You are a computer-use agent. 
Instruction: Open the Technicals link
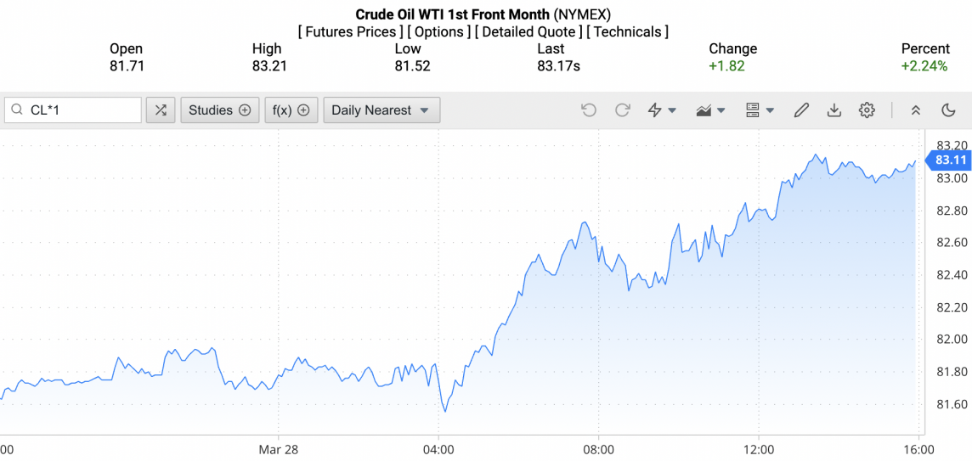click(x=629, y=31)
